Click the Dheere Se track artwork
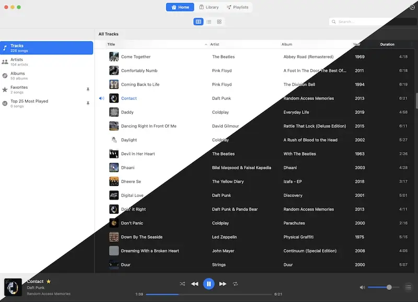The height and width of the screenshot is (302, 418). coord(114,181)
